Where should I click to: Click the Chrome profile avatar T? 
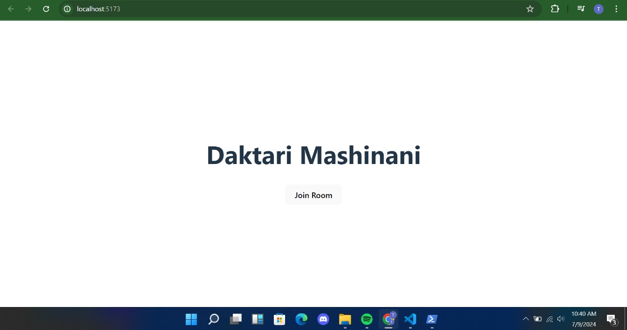point(598,9)
